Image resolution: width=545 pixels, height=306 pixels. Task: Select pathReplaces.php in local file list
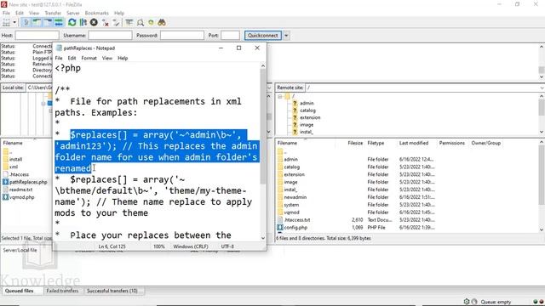(27, 182)
